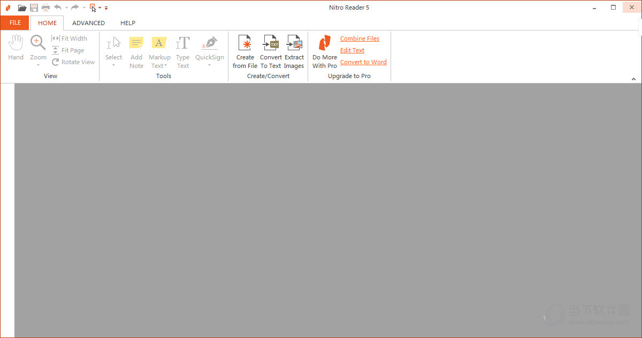Activate the Type Text tool
The height and width of the screenshot is (338, 642).
183,52
